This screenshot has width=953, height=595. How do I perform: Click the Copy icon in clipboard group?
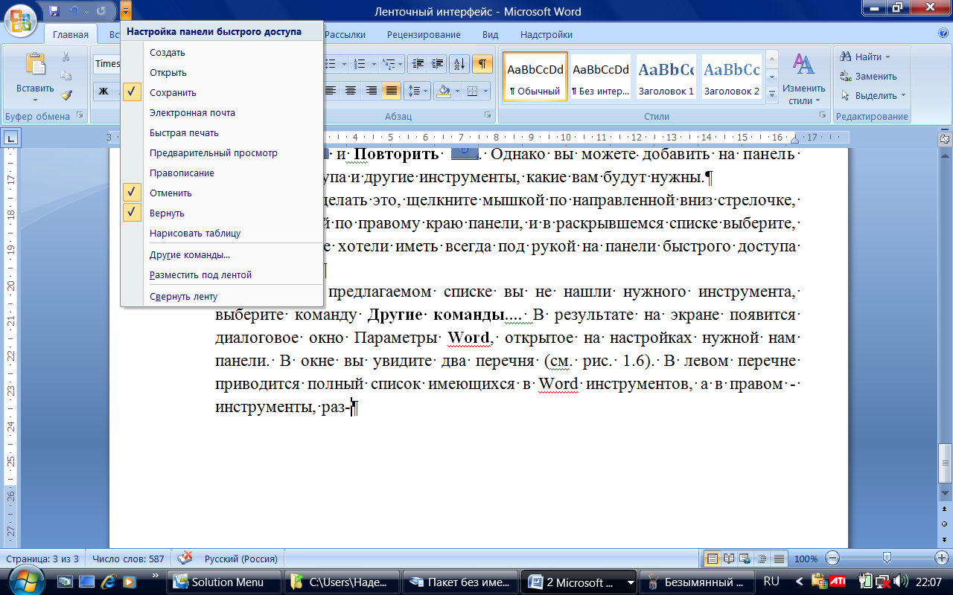click(66, 76)
